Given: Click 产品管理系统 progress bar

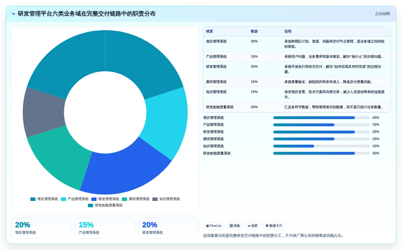Looking at the screenshot, I should [322, 125].
